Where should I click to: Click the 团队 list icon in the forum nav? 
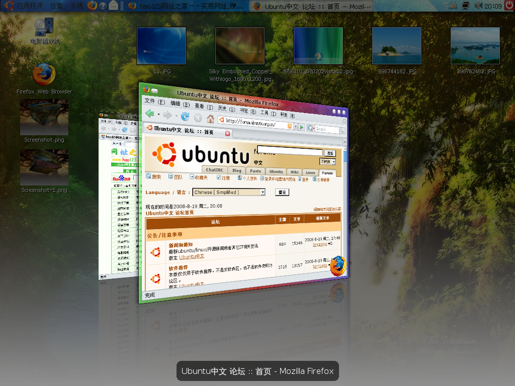(171, 176)
